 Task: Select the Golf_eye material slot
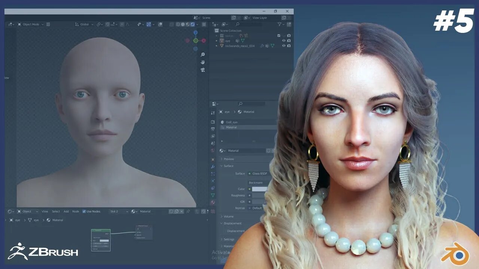(248, 122)
